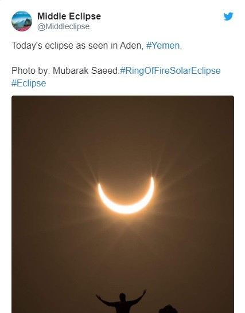Click the name 'Mubarak' in the credit
Viewport: 245px width, 313px height.
tap(71, 70)
